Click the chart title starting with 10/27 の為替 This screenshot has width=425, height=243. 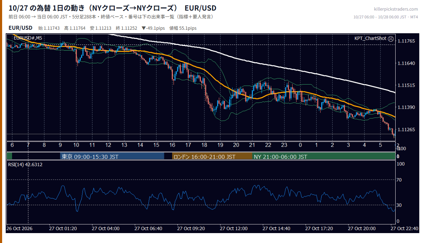coord(113,8)
